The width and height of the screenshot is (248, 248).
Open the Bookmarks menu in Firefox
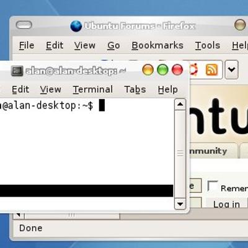[x=157, y=45]
